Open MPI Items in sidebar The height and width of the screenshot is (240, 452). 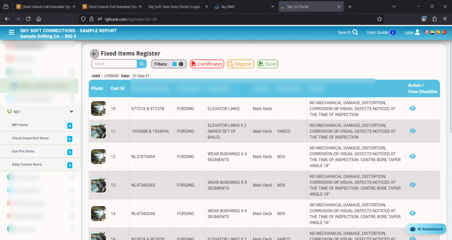[x=20, y=125]
